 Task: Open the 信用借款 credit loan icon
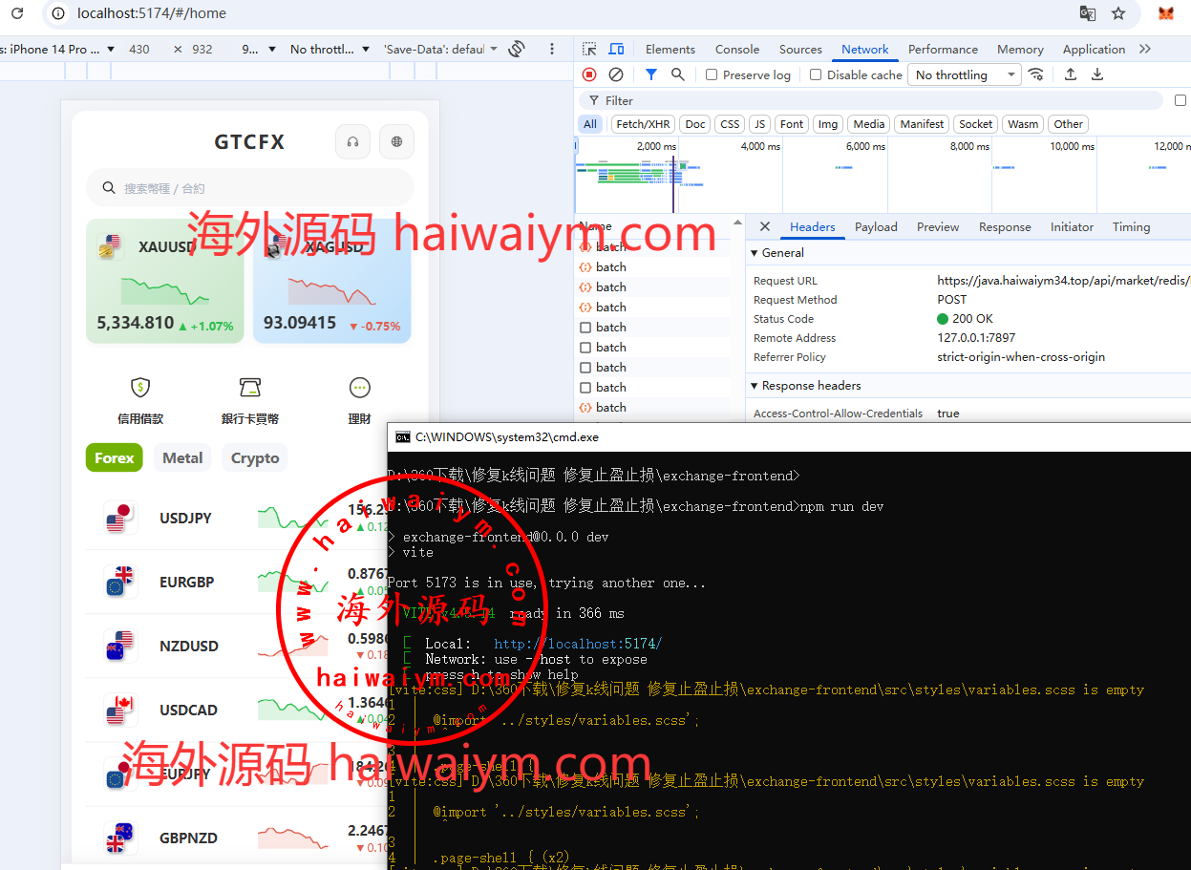[x=140, y=388]
